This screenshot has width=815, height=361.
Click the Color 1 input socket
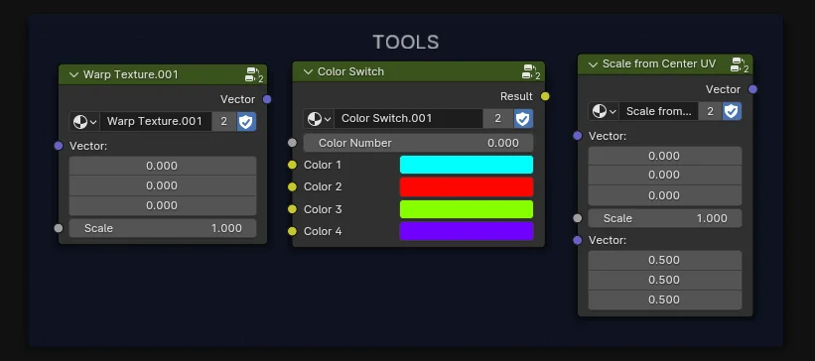[x=292, y=165]
